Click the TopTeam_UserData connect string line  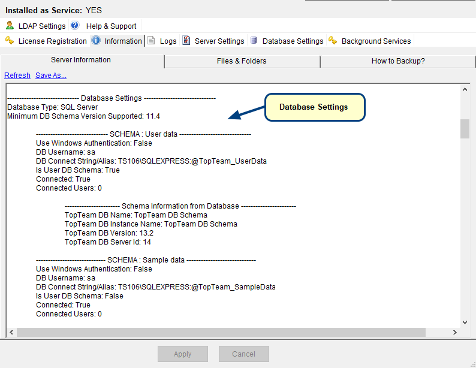(151, 161)
